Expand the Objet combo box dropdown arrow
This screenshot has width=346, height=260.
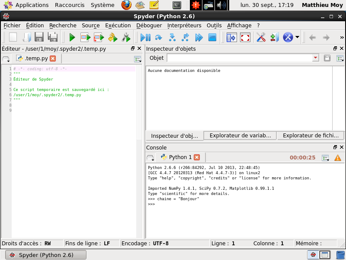click(316, 58)
